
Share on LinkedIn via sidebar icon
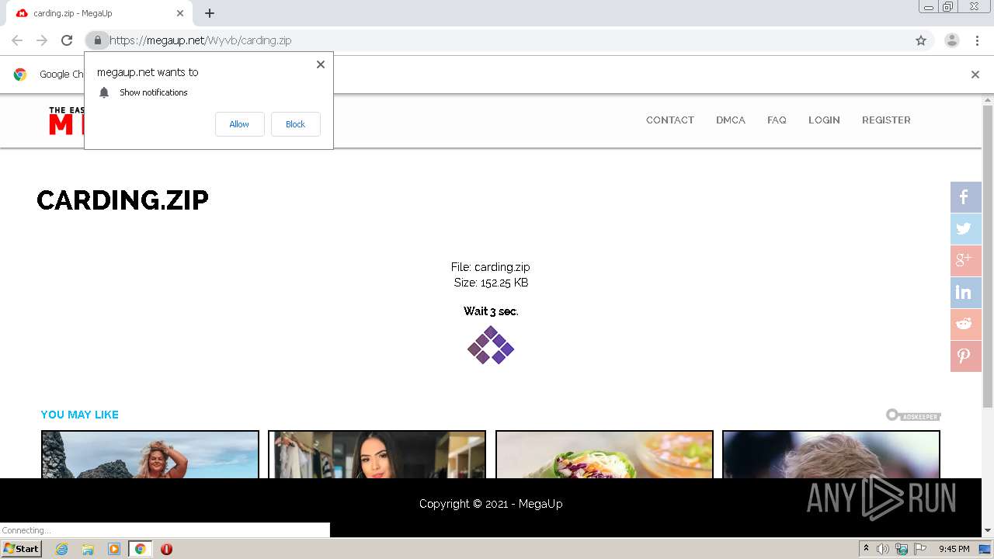[966, 293]
